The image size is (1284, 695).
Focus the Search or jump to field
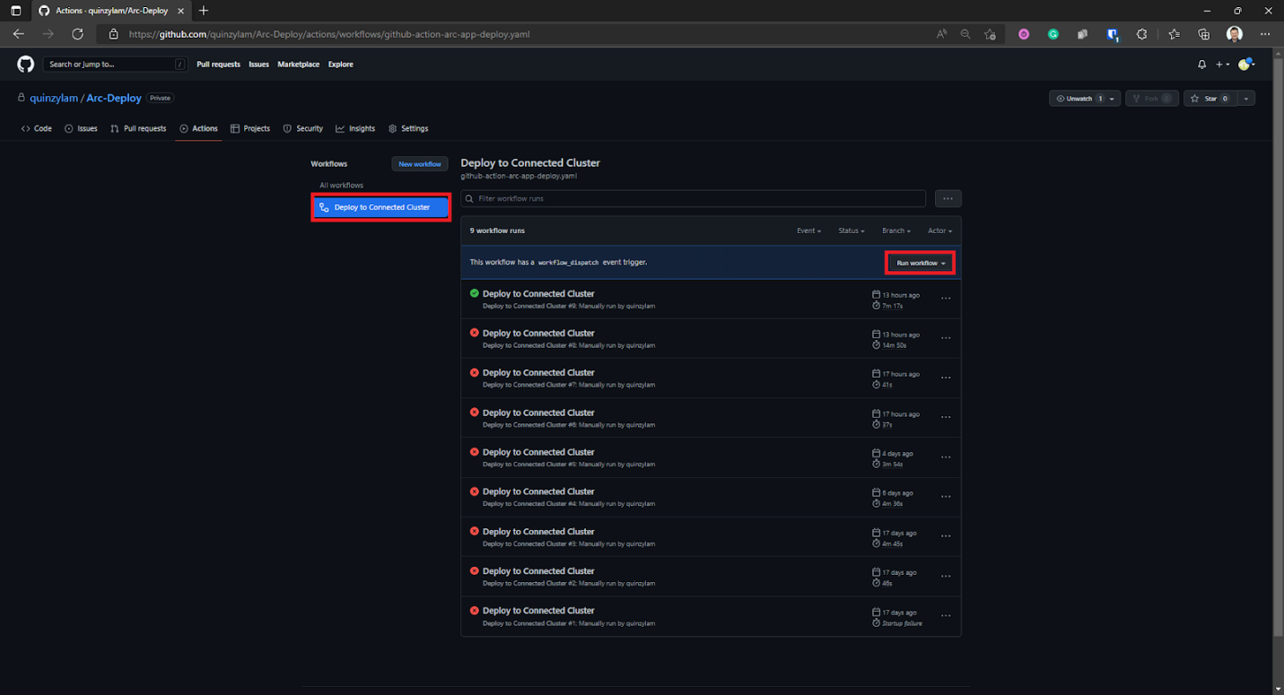(117, 65)
